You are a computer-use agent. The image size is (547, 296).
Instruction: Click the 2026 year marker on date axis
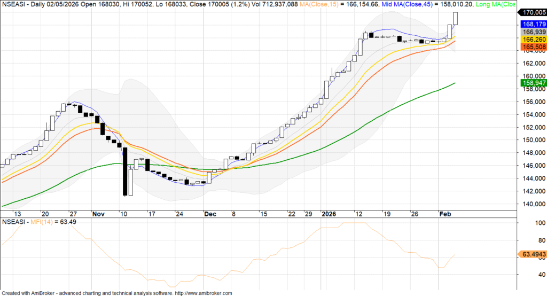[x=329, y=214]
